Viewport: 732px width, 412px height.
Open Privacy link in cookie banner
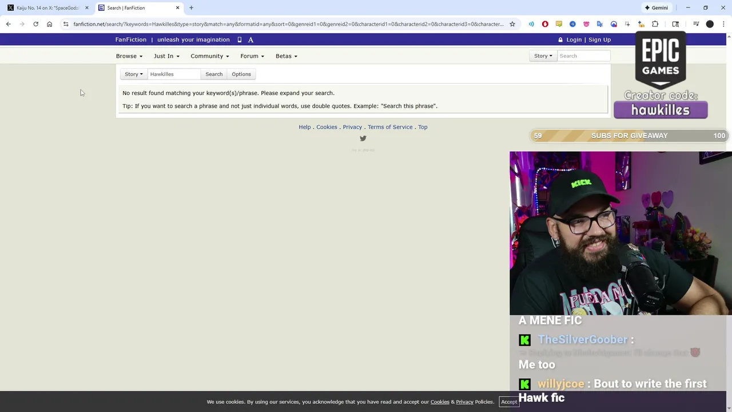(x=464, y=402)
